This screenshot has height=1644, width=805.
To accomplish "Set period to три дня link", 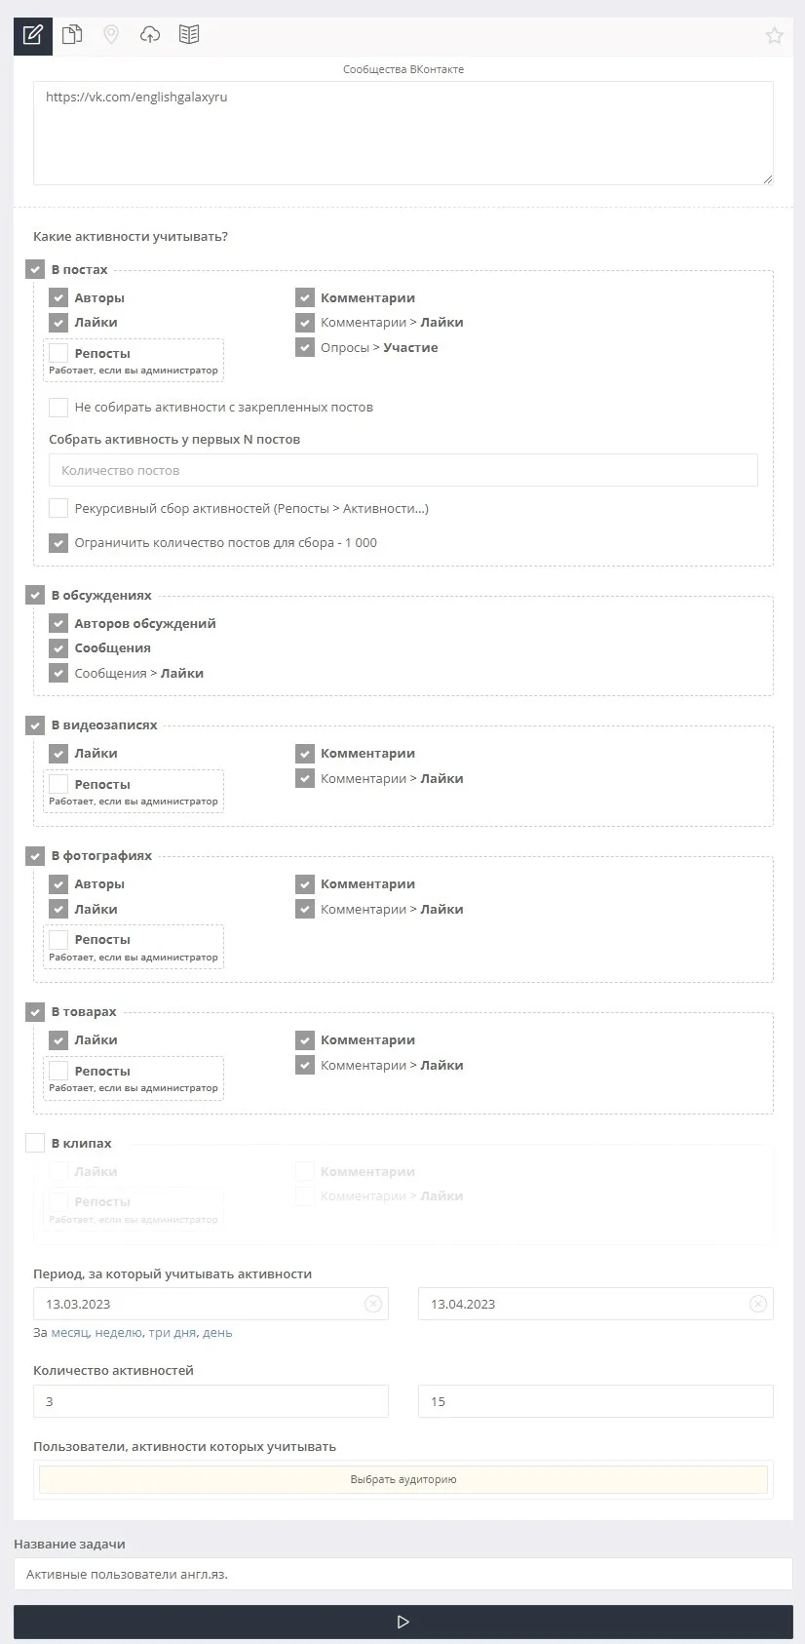I will pos(172,1332).
